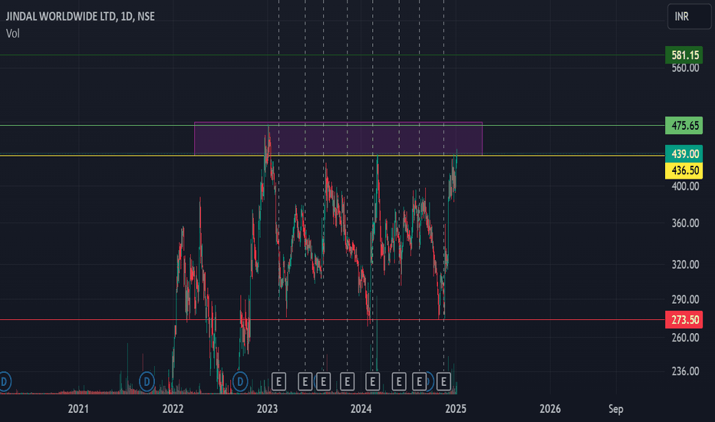Open the INR currency selector
Viewport: 715px width, 422px height.
click(689, 16)
